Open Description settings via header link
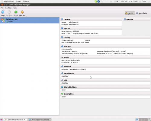This screenshot has width=151, height=121. (x=69, y=94)
